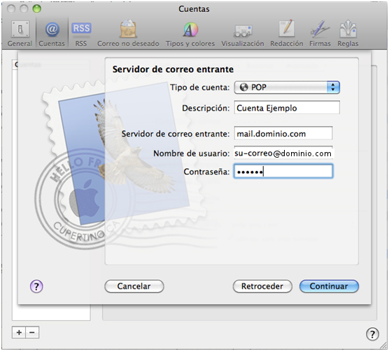Viewport: 389px width, 351px height.
Task: Open the RSS preferences icon
Action: click(x=81, y=34)
